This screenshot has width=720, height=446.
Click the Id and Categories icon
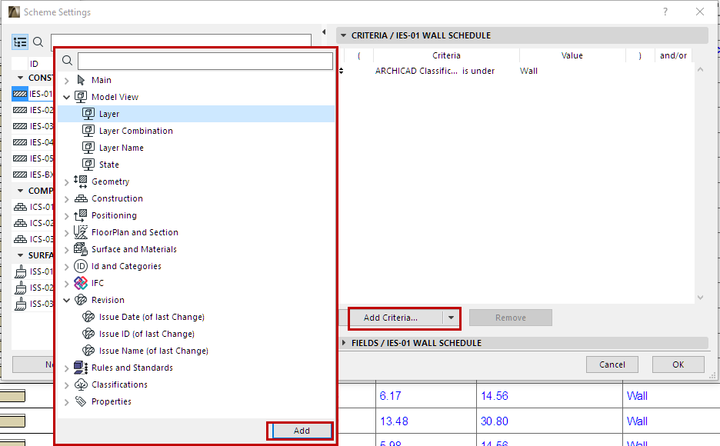(x=81, y=266)
